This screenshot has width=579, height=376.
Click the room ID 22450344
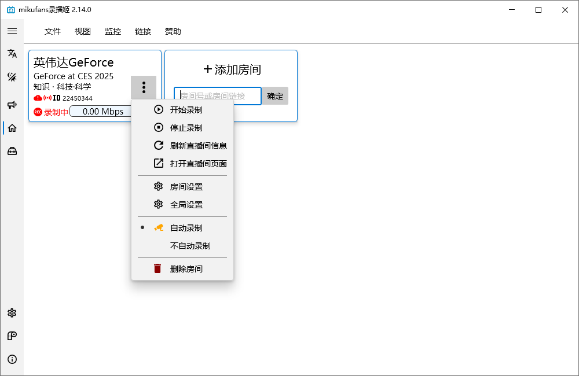(x=77, y=98)
